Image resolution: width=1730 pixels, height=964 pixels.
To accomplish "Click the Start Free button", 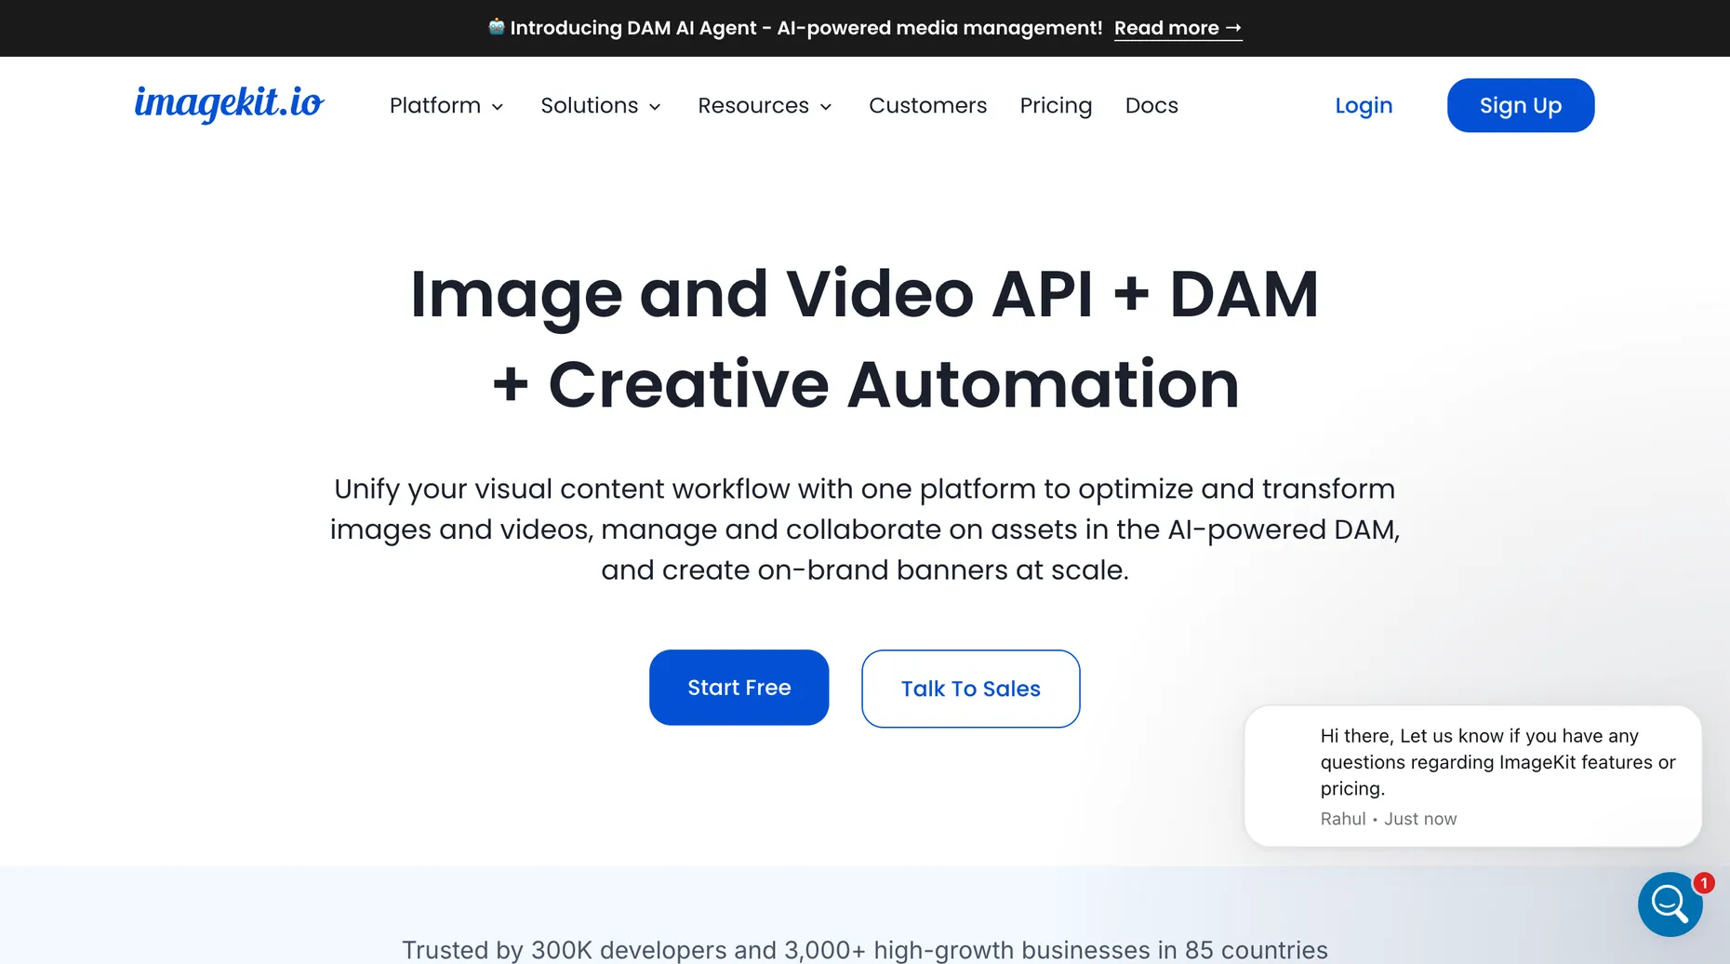I will tap(739, 688).
